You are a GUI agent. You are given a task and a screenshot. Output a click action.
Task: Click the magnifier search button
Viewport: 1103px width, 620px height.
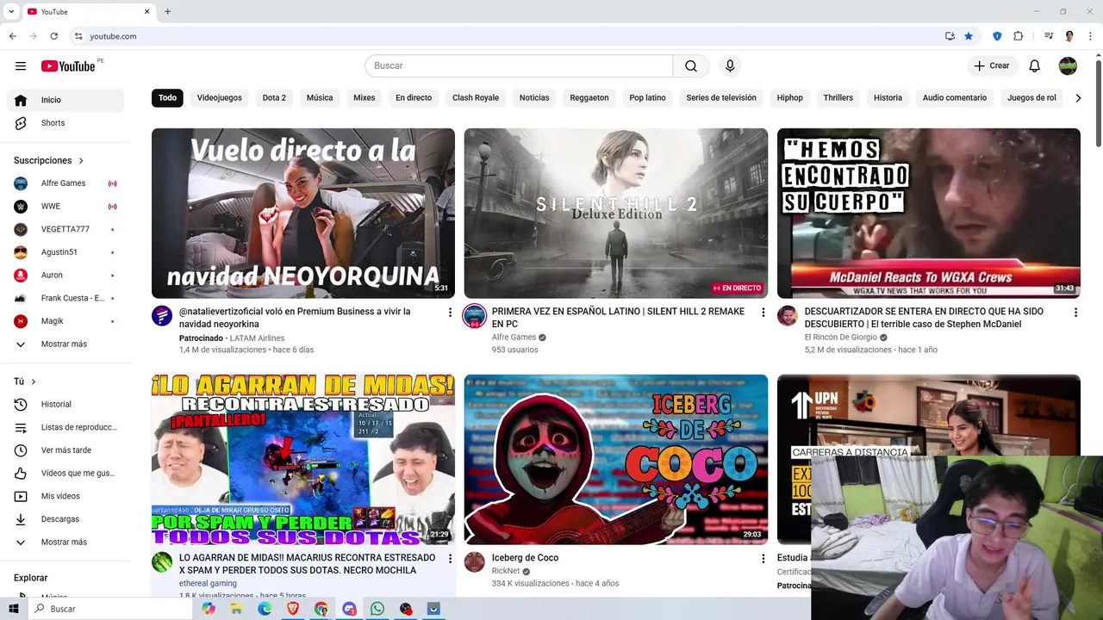(x=691, y=66)
